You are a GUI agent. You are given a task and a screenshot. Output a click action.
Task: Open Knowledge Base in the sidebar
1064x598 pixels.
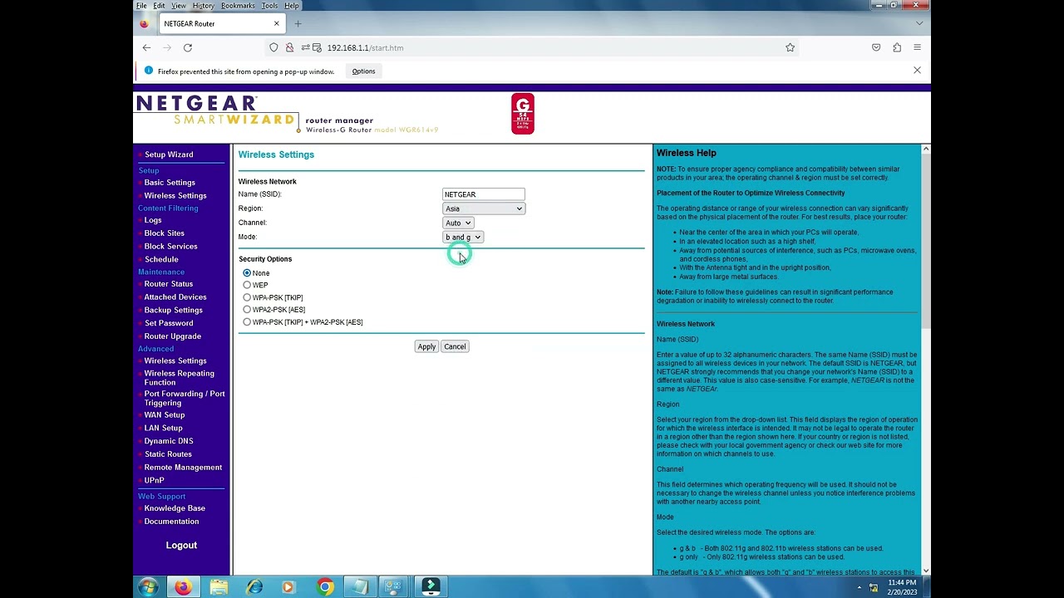tap(175, 508)
